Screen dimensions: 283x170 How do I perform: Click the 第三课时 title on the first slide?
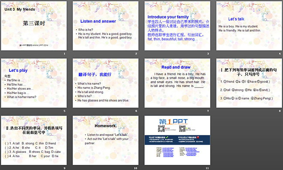[x=34, y=23]
